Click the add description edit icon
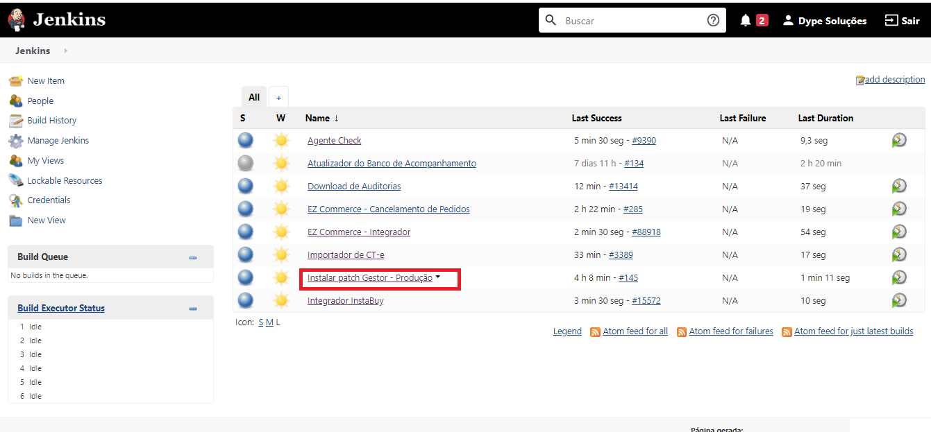 860,80
